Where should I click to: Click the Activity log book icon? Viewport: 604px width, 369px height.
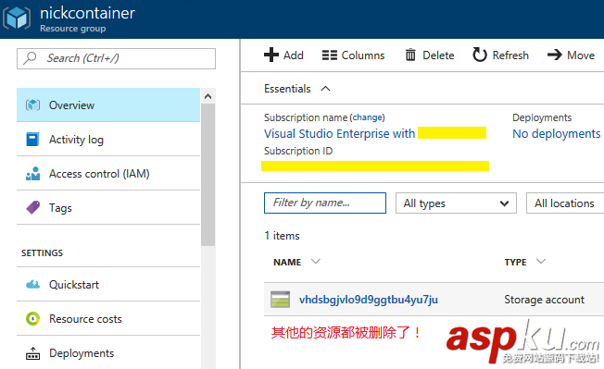click(32, 139)
